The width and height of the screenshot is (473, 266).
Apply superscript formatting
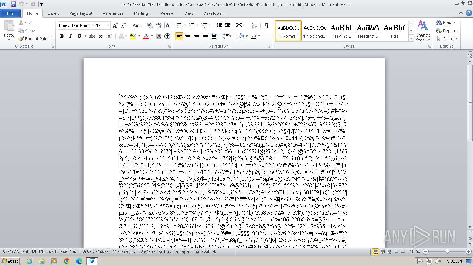click(x=109, y=36)
